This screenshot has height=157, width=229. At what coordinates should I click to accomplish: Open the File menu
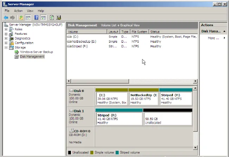pyautogui.click(x=7, y=11)
